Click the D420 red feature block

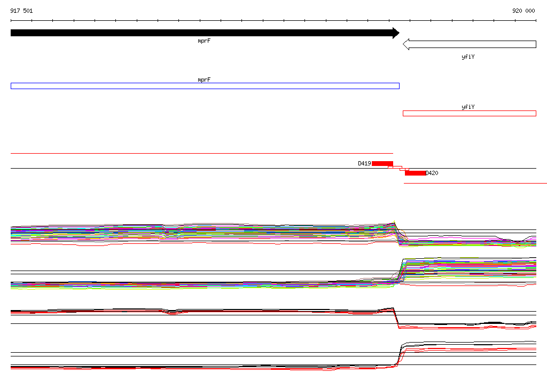click(415, 173)
